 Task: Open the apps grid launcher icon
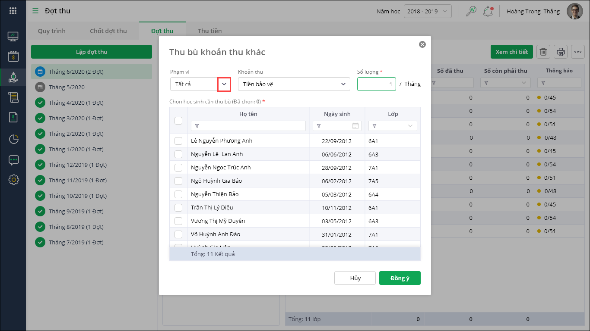[x=13, y=11]
